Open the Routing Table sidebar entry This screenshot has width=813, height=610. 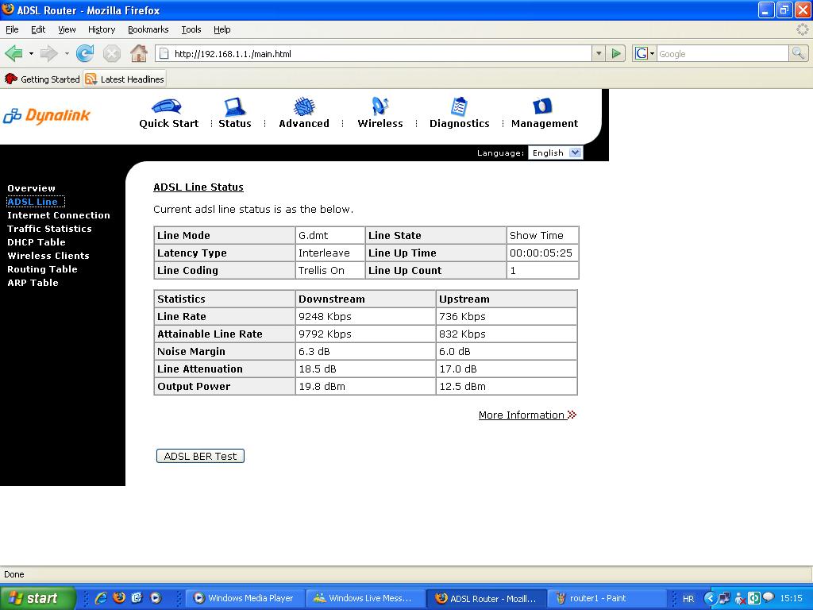pyautogui.click(x=42, y=269)
